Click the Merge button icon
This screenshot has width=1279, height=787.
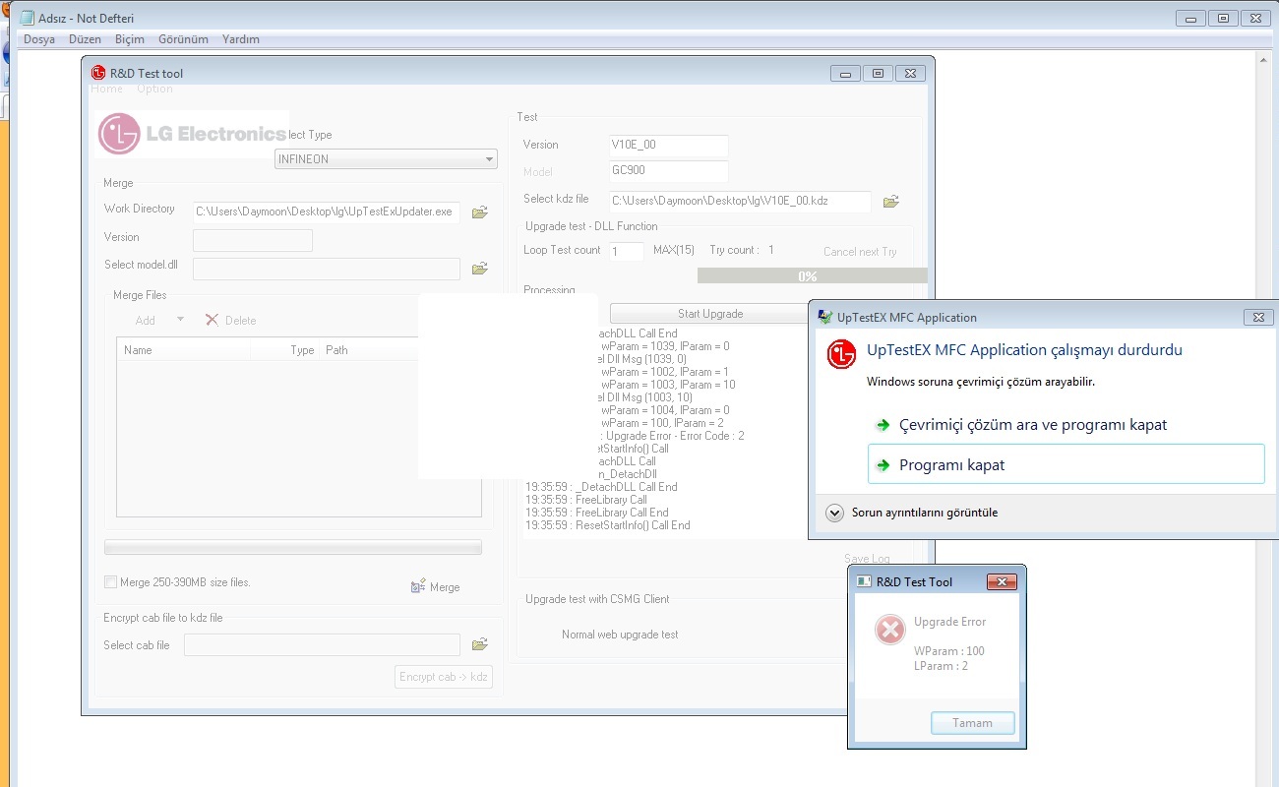[x=418, y=586]
